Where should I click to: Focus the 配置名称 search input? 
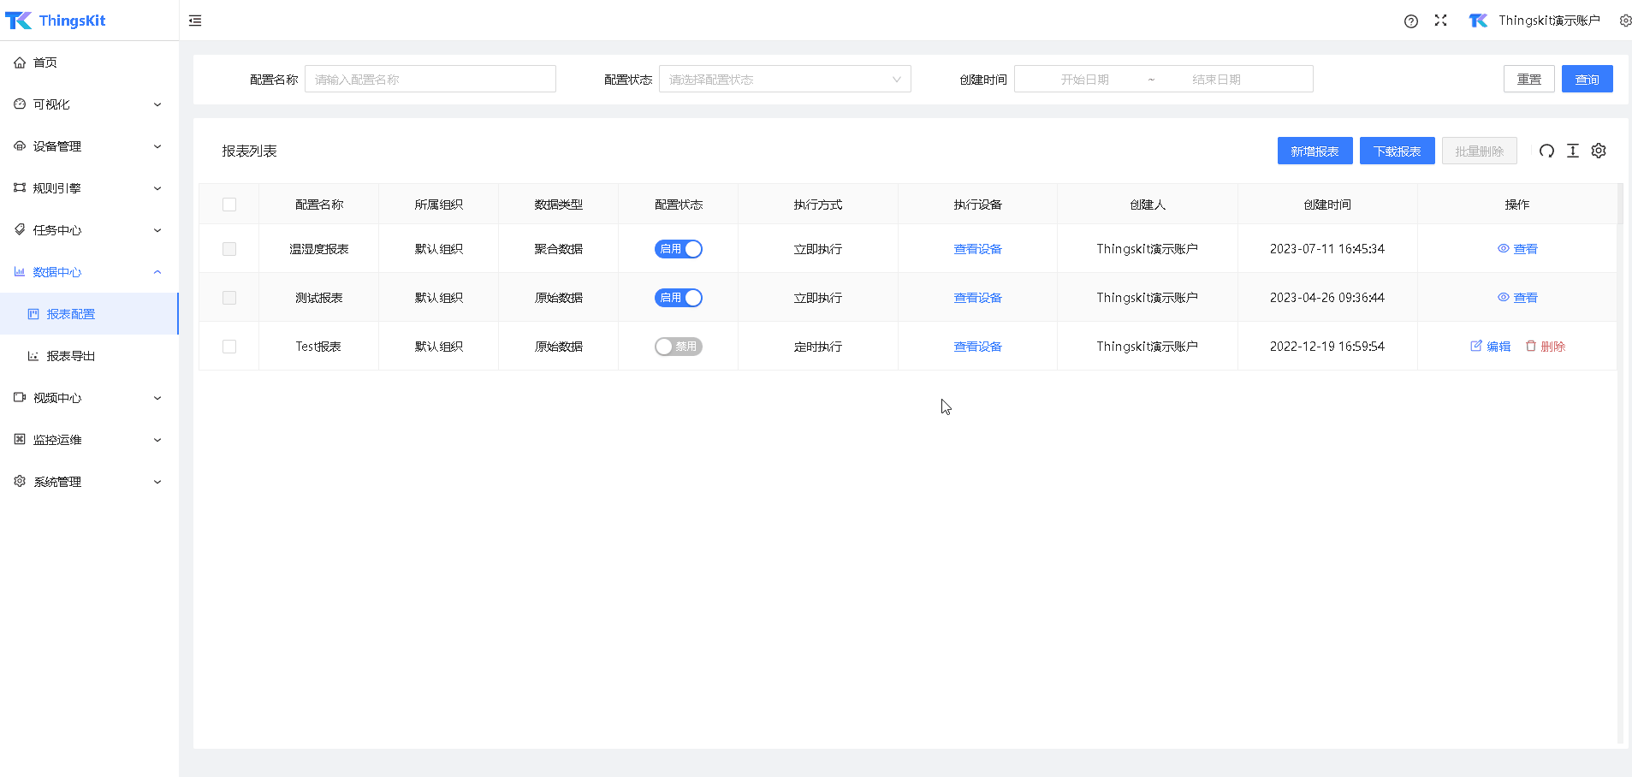coord(430,80)
